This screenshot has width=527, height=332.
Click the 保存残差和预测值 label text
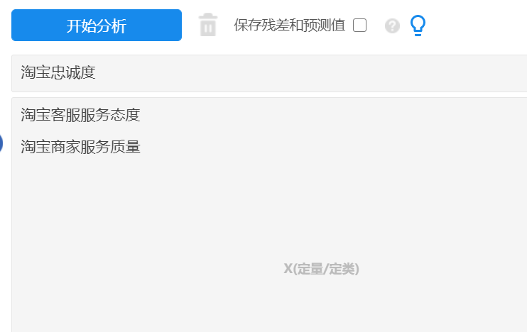[289, 25]
